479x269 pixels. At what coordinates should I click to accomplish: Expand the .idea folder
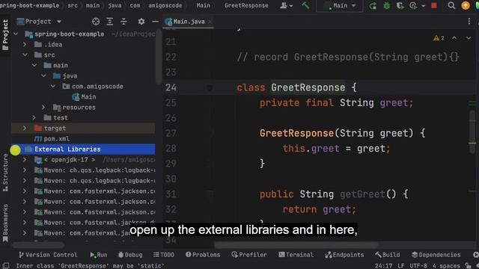click(25, 45)
